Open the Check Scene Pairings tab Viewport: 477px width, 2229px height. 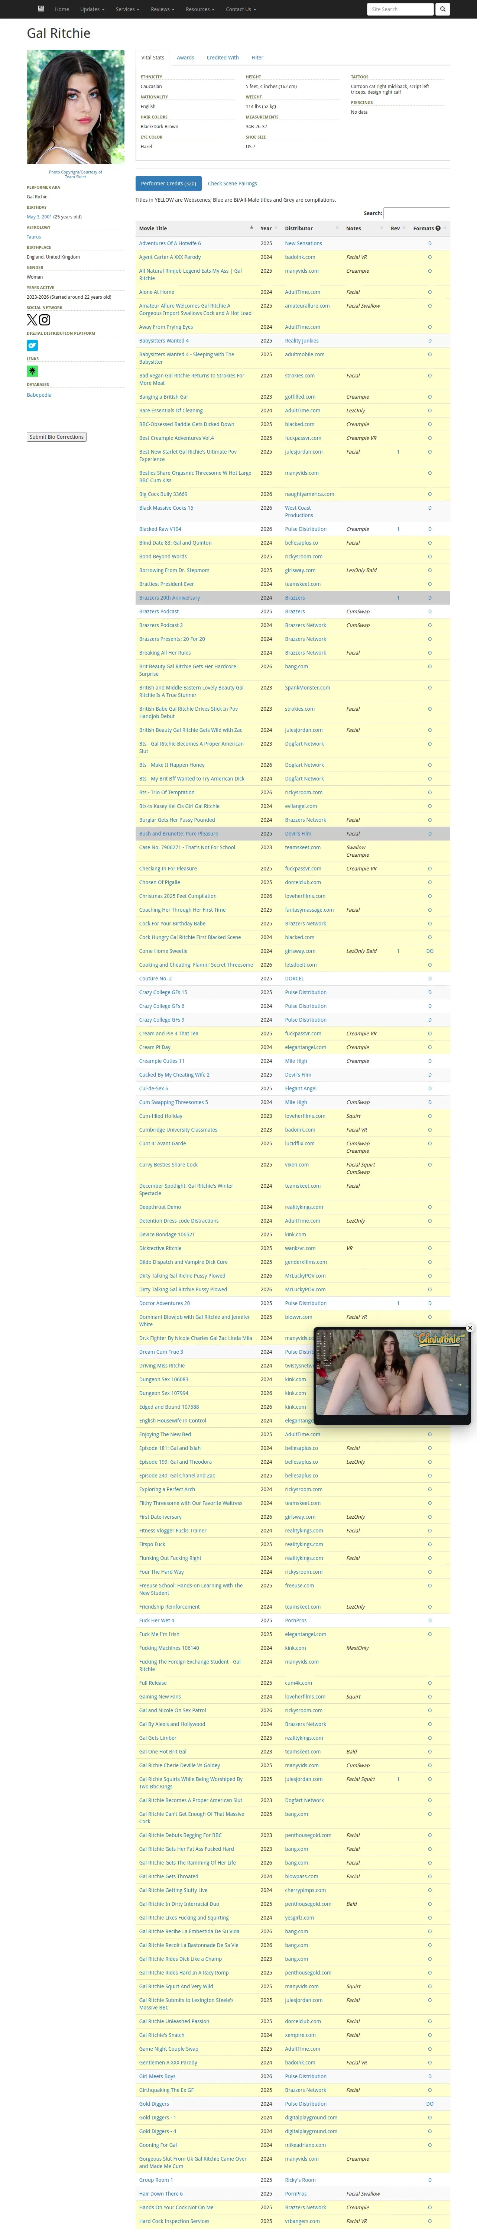232,184
